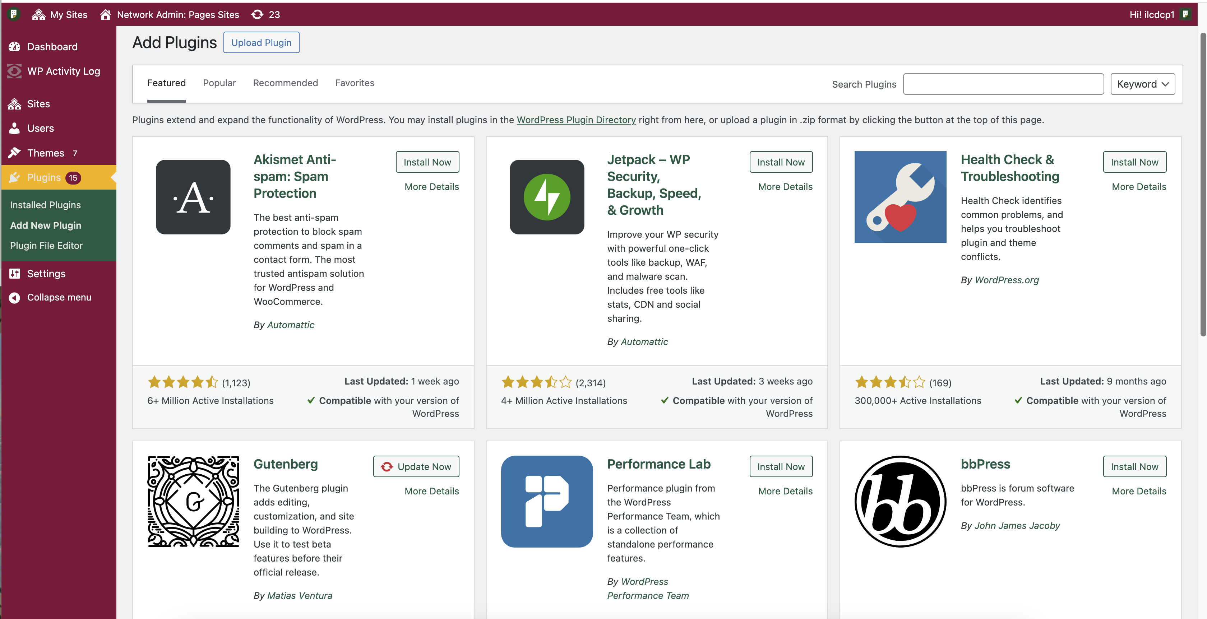The height and width of the screenshot is (619, 1207).
Task: Click the Matias Ventura author link
Action: (x=299, y=596)
